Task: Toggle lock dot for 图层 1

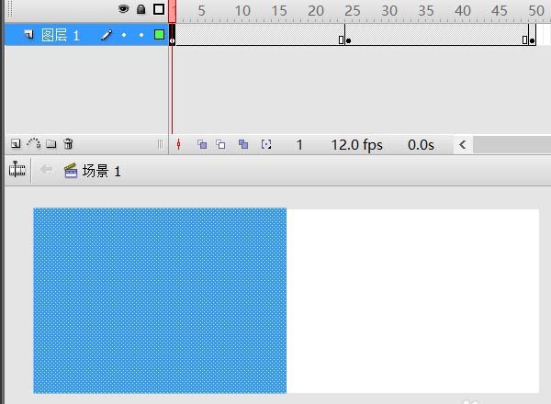Action: click(141, 35)
